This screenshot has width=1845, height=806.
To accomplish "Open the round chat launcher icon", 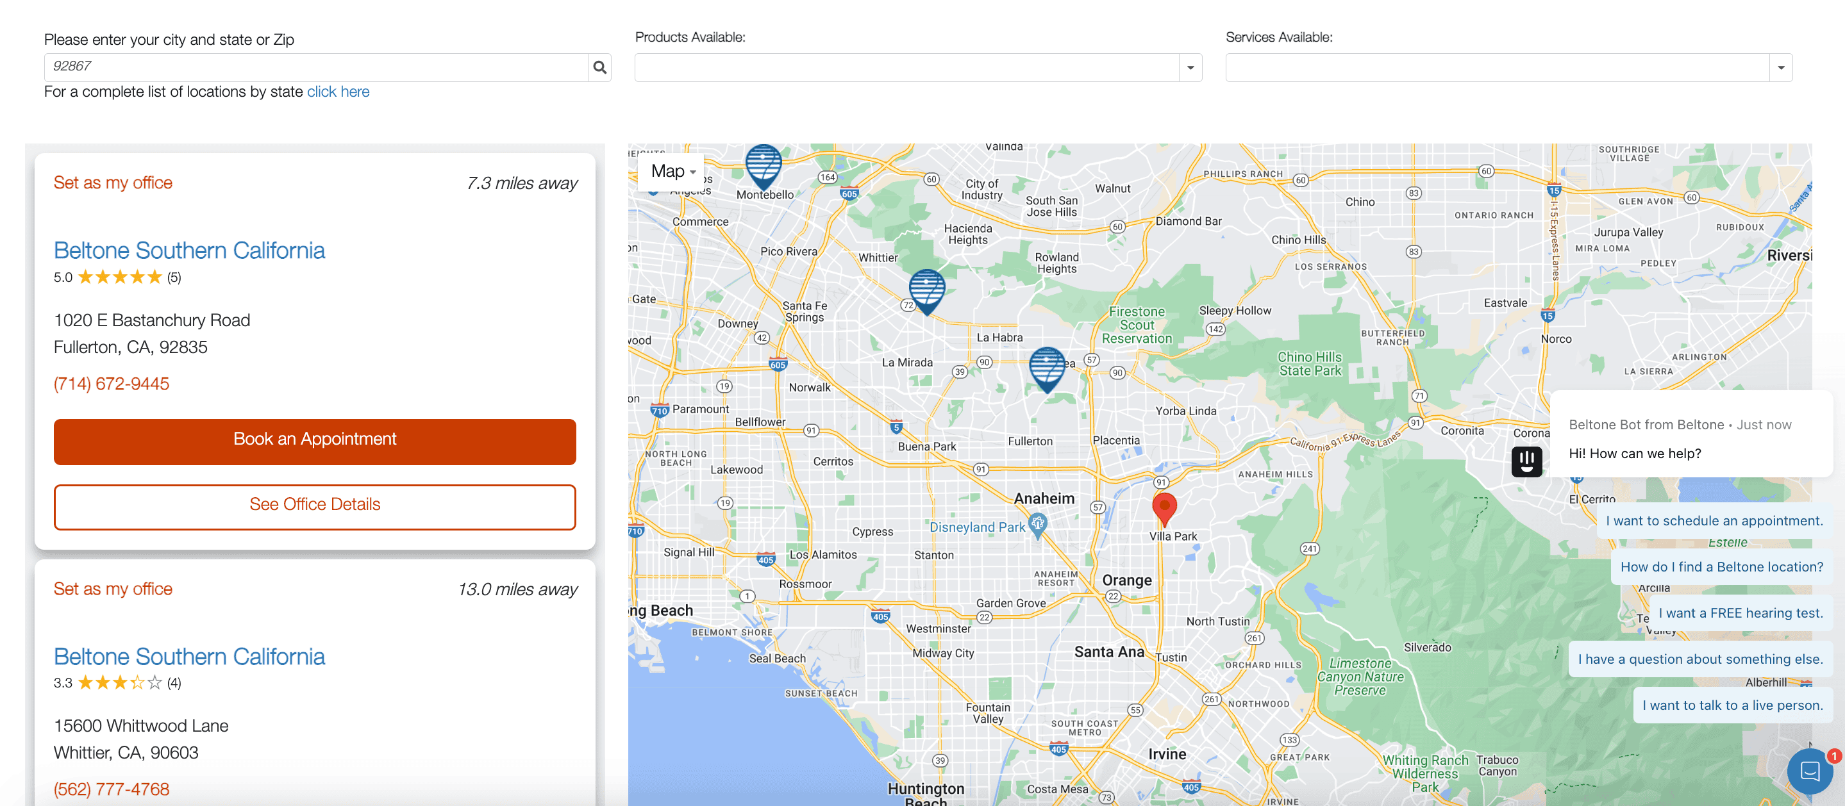I will (x=1809, y=770).
